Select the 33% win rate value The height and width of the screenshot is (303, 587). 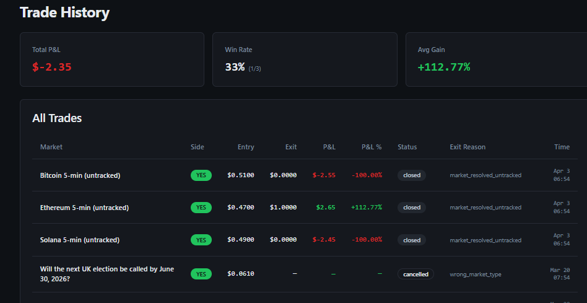click(x=235, y=67)
